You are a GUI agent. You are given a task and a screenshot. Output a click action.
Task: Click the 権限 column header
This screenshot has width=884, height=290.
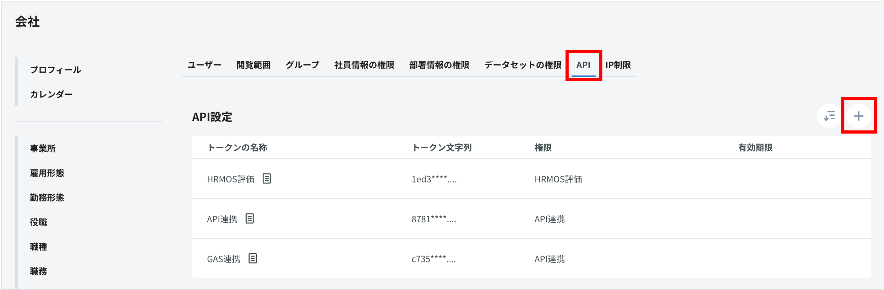tap(543, 148)
